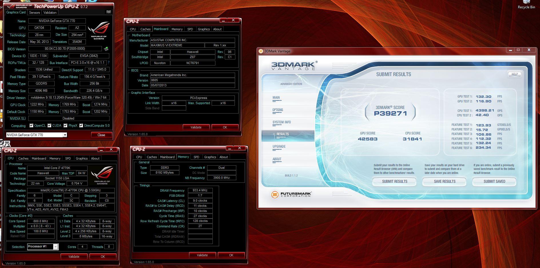Open the About tab in the CPU-Z memory window
This screenshot has width=540, height=268.
pos(224,157)
